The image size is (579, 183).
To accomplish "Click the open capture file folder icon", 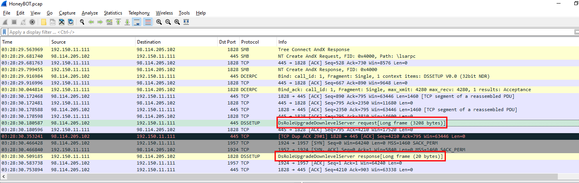I will (44, 22).
